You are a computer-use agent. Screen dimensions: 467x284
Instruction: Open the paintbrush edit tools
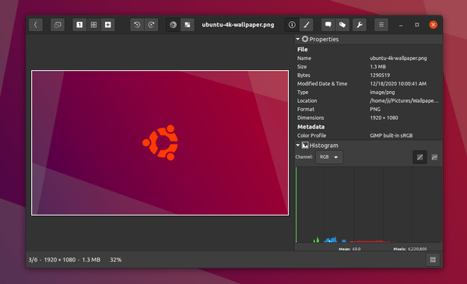coord(307,25)
